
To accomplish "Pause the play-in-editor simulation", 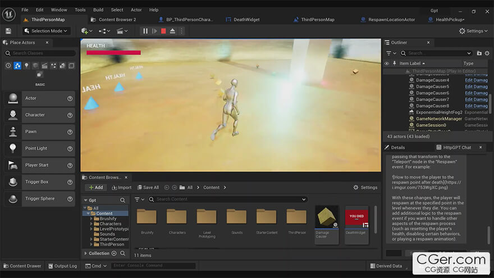I will coord(145,31).
